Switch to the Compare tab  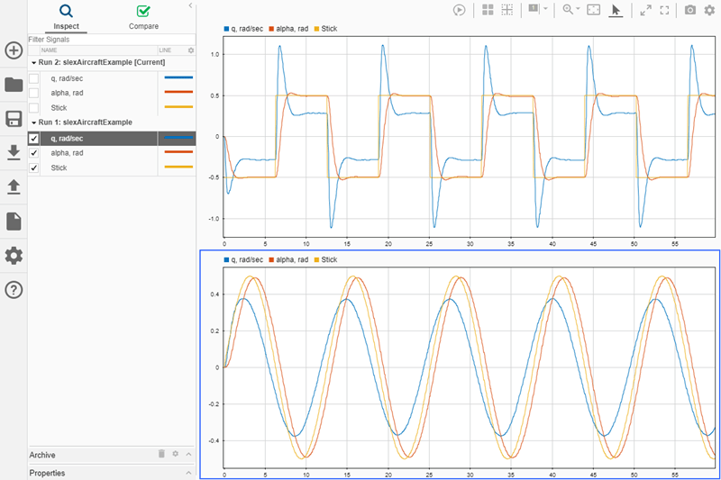[x=143, y=17]
